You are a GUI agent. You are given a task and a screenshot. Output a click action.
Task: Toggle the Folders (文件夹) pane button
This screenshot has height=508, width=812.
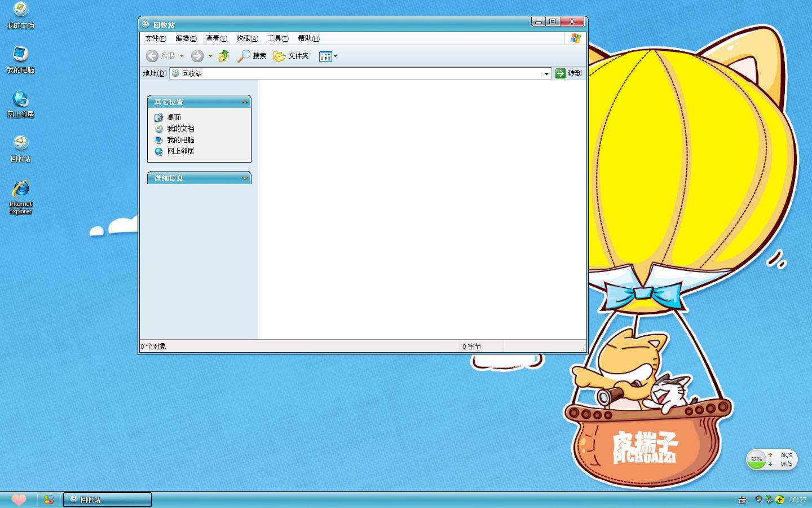coord(291,56)
